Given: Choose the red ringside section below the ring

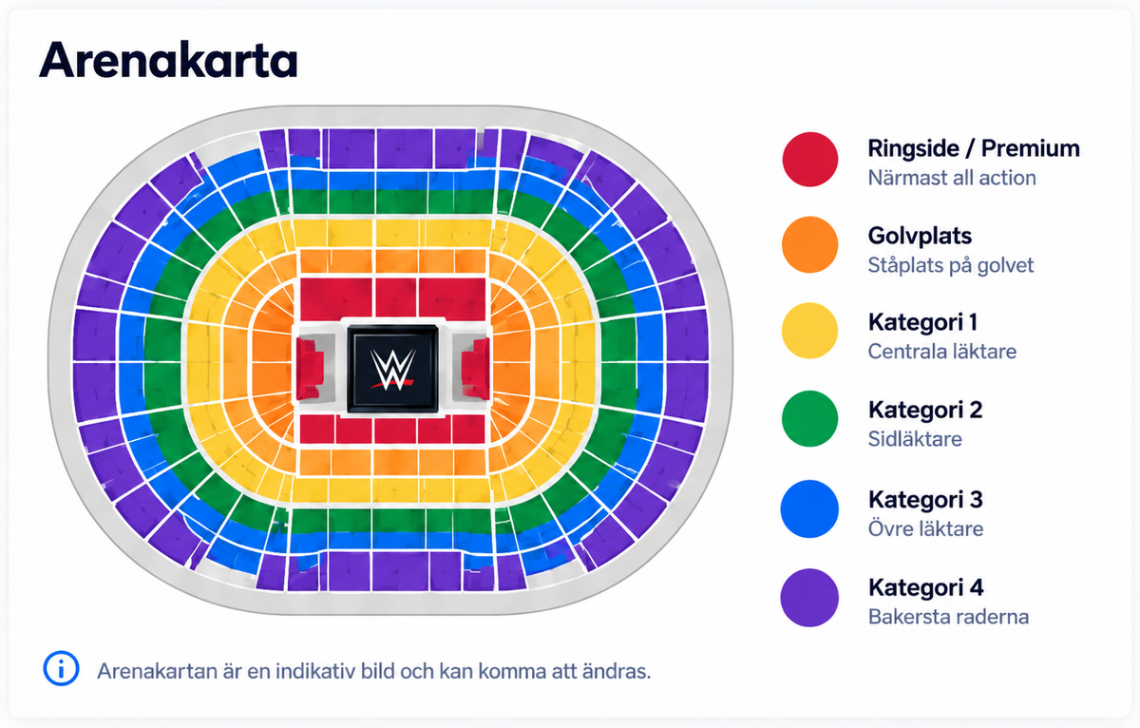Looking at the screenshot, I should (x=393, y=431).
